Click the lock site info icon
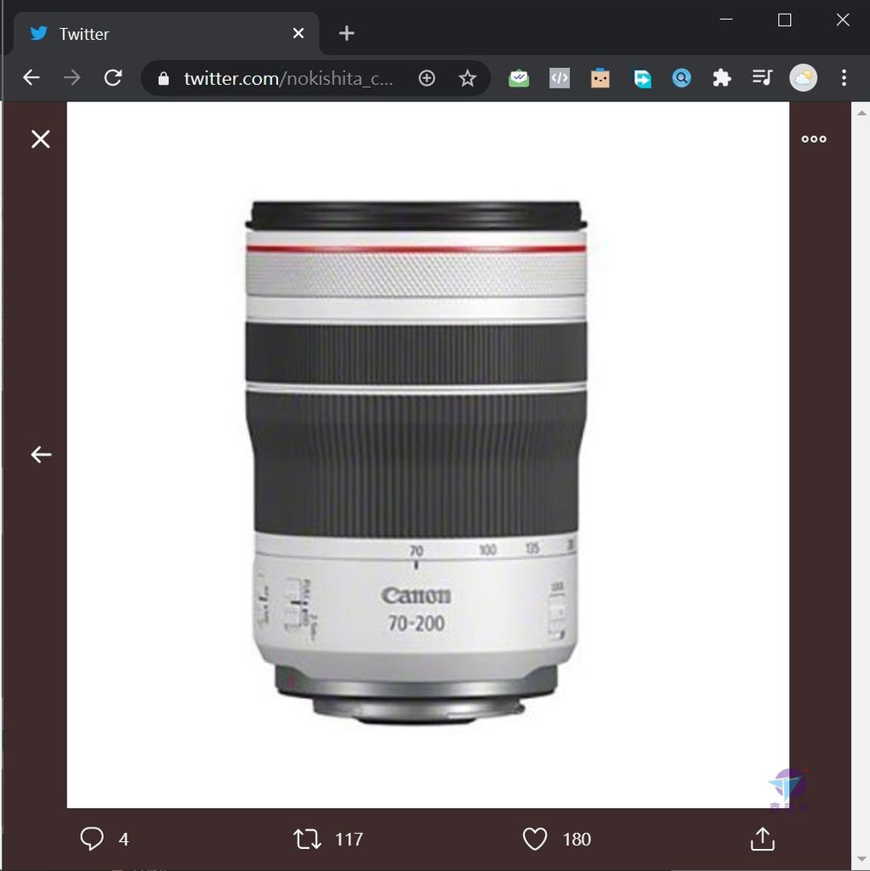Image resolution: width=870 pixels, height=871 pixels. tap(163, 78)
